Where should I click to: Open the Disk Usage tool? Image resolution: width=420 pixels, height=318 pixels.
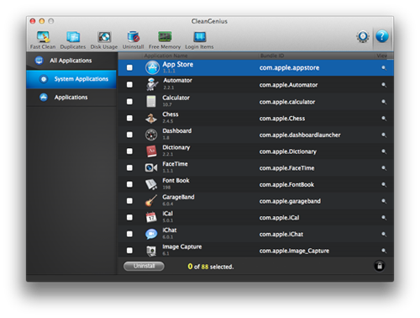coord(104,40)
